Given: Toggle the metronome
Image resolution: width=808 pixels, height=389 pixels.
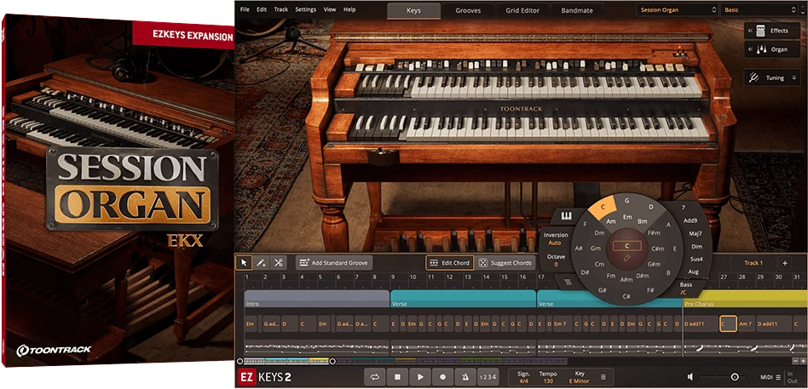Looking at the screenshot, I should [x=465, y=377].
